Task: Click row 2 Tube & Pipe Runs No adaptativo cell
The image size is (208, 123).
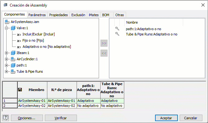Action: [112, 106]
